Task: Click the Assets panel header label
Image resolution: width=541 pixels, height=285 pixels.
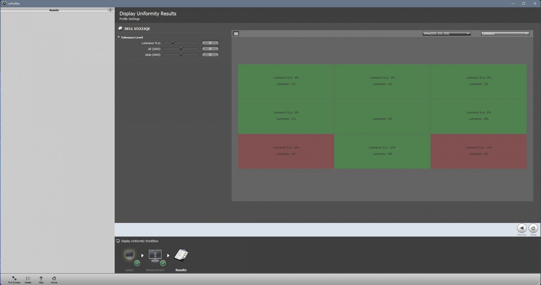Action: click(x=54, y=10)
